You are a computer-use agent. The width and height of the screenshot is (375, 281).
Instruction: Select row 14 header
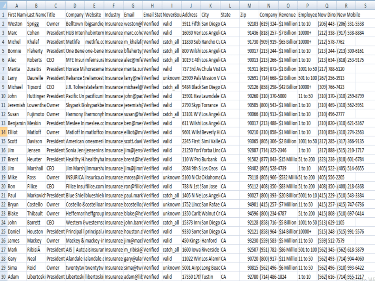(3, 132)
